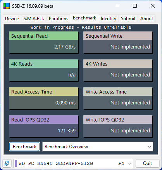Select the Sequential Read result tile

(43, 42)
